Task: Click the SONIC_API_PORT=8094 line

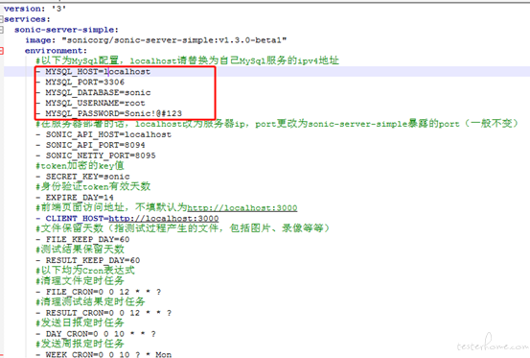Action: pos(91,145)
